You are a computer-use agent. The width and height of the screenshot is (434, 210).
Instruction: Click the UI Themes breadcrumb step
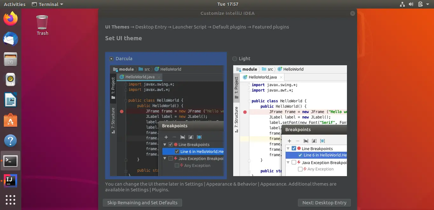click(x=117, y=27)
